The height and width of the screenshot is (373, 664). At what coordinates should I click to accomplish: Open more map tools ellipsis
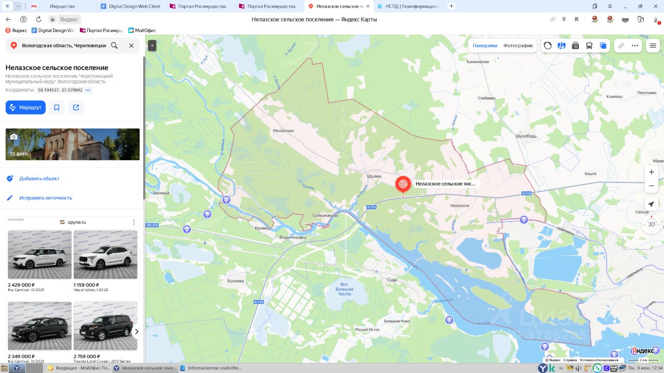coord(635,46)
